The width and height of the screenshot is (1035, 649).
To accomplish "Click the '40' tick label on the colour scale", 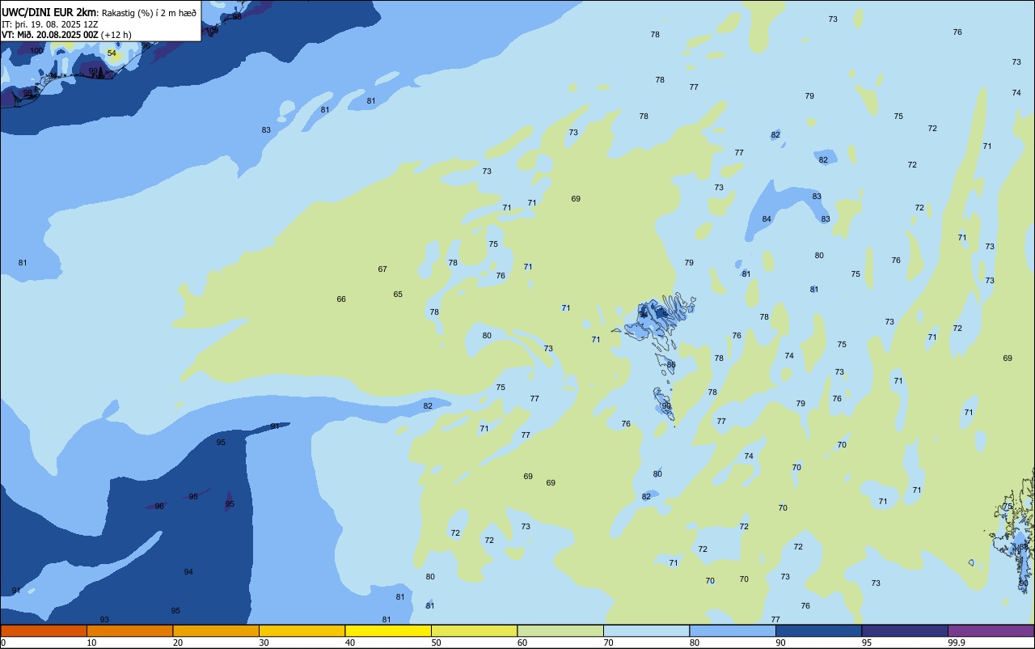I will 350,643.
